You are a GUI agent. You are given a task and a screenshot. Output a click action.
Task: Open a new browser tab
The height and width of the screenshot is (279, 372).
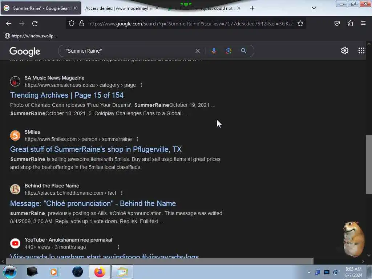click(x=252, y=8)
